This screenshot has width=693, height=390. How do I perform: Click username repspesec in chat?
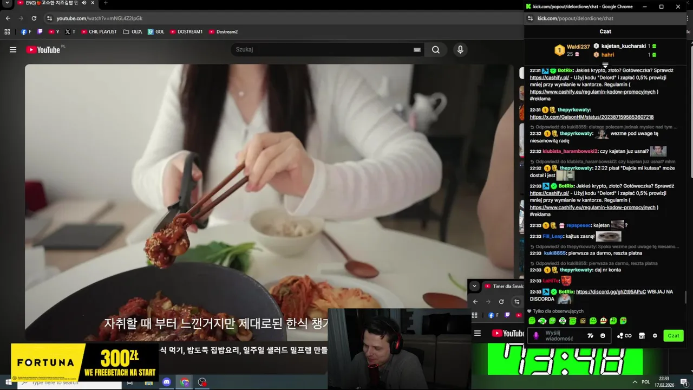578,225
